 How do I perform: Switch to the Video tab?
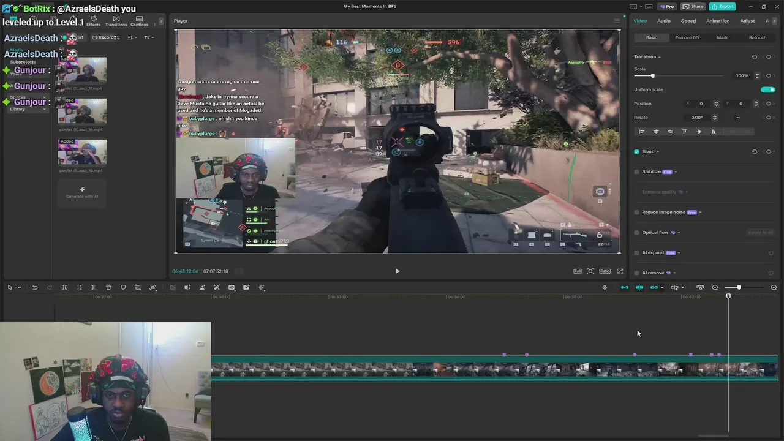[640, 21]
